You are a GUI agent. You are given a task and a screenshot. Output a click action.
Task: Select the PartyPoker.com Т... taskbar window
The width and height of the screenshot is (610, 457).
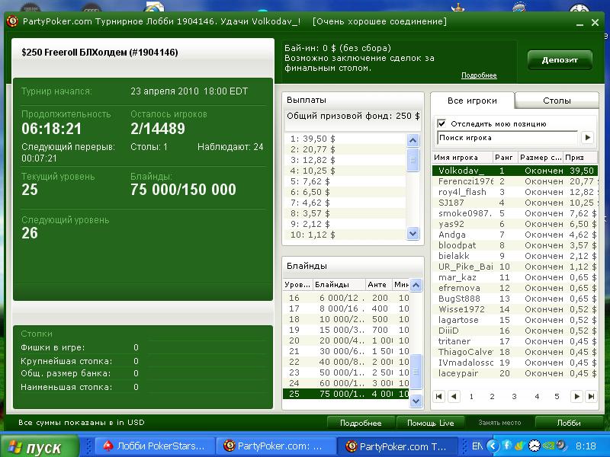(397, 446)
